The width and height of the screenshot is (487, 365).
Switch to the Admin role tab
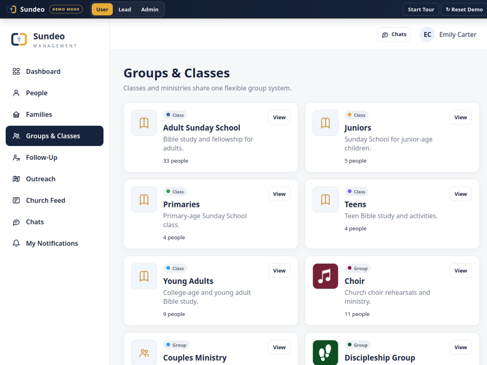point(150,9)
